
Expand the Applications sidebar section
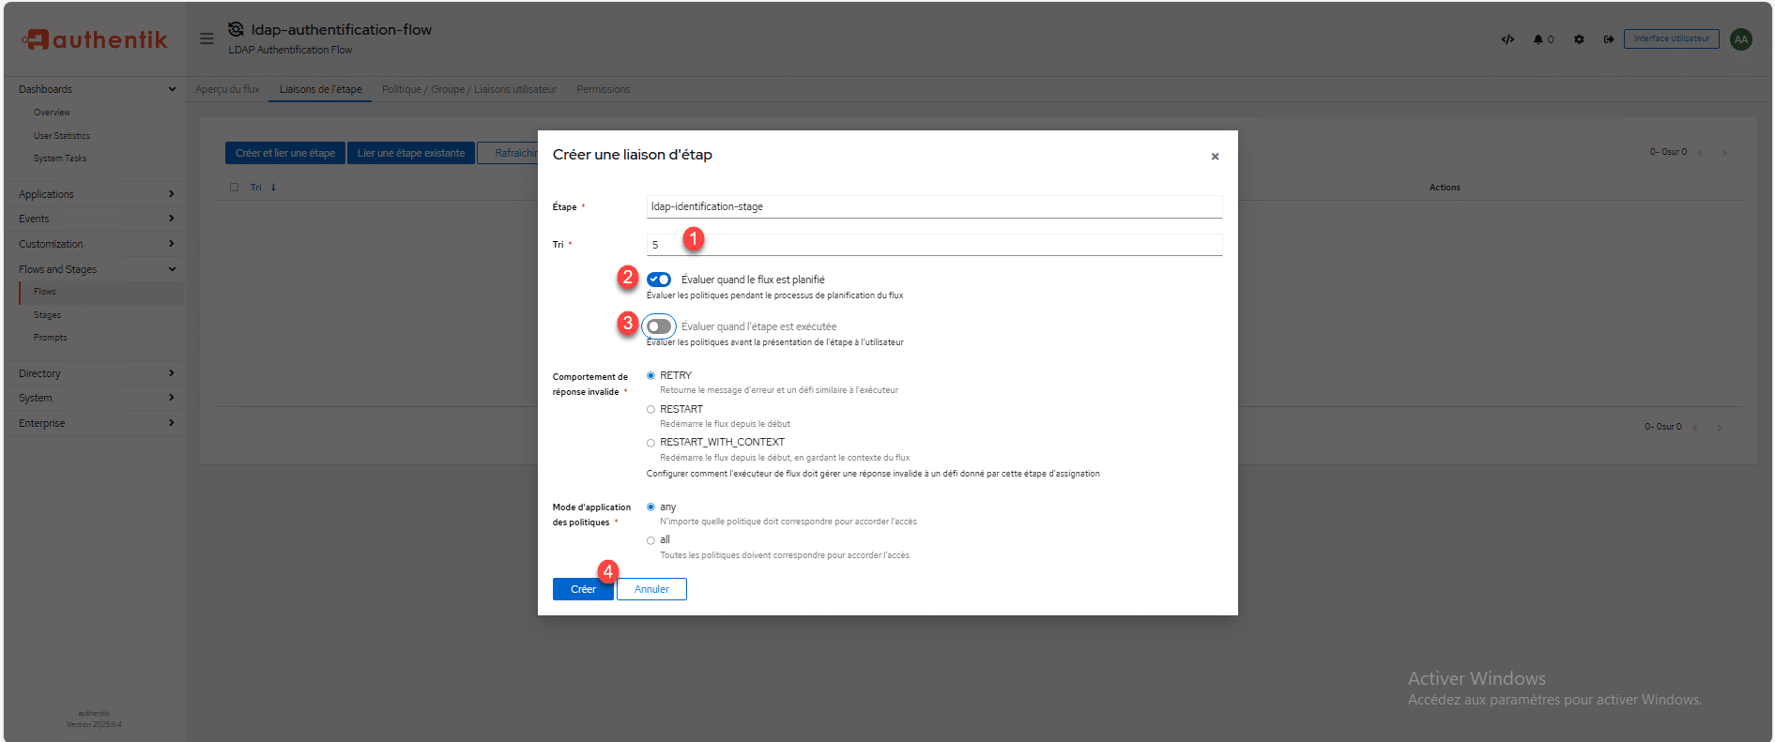pos(94,194)
